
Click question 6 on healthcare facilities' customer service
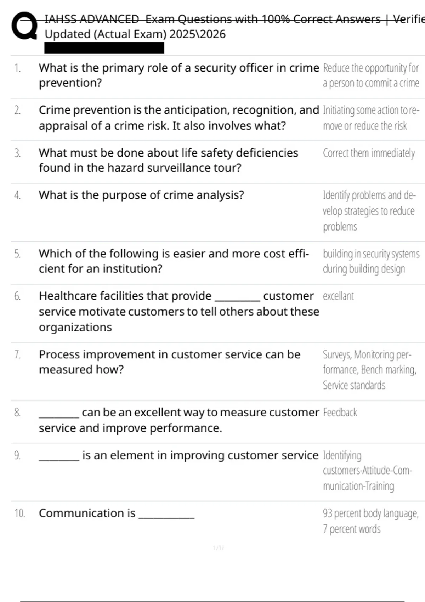[x=179, y=312]
